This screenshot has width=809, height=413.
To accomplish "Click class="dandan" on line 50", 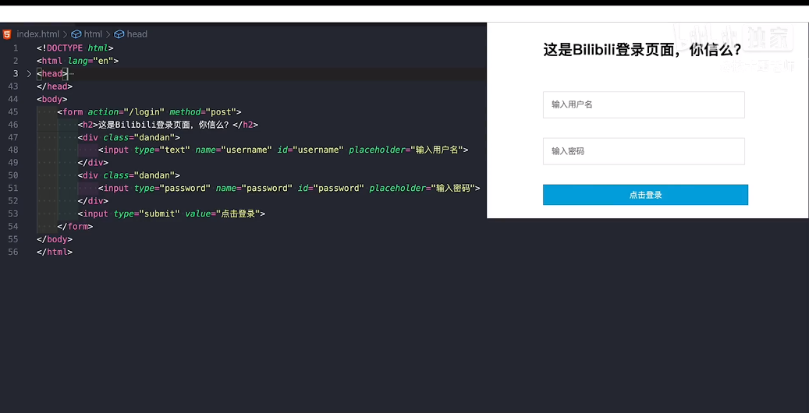I will (x=140, y=175).
